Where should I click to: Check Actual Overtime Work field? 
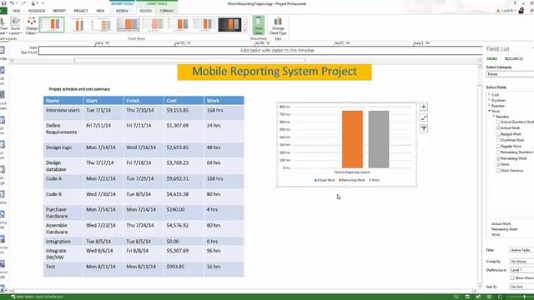[498, 122]
